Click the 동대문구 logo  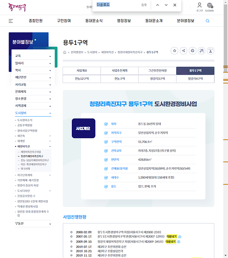point(18,7)
